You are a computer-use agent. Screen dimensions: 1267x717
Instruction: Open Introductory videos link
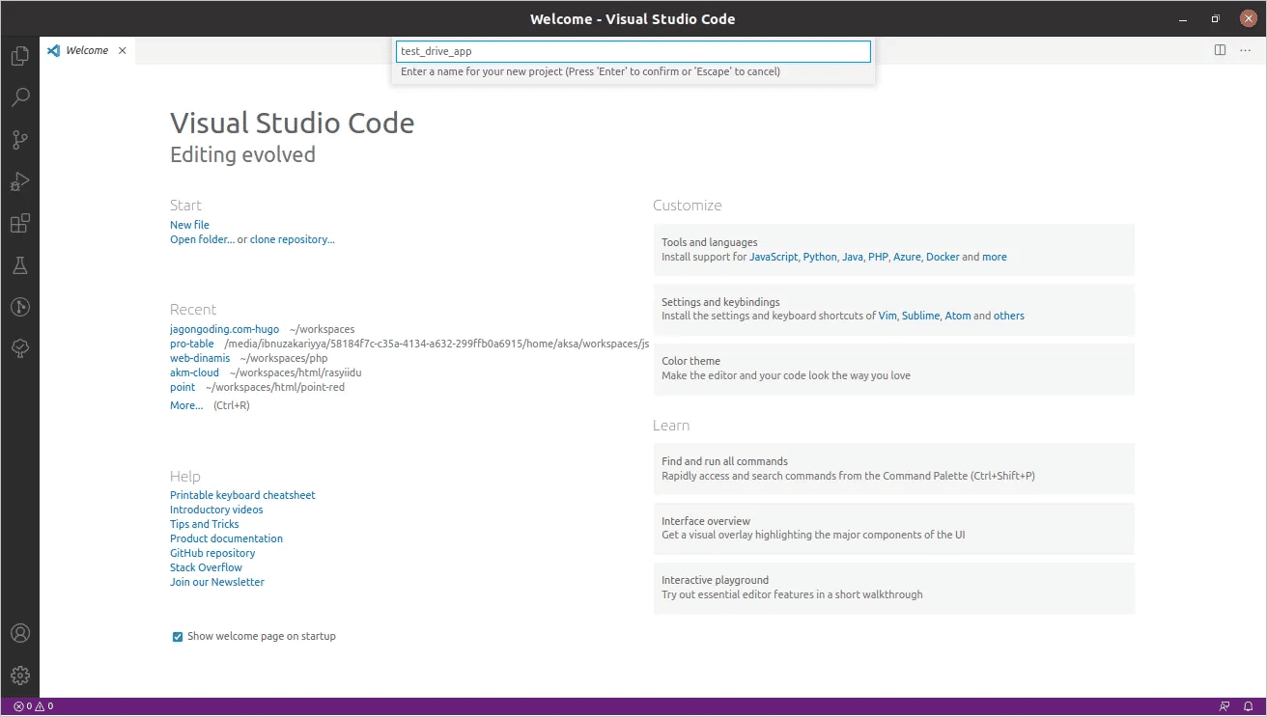[x=216, y=510]
